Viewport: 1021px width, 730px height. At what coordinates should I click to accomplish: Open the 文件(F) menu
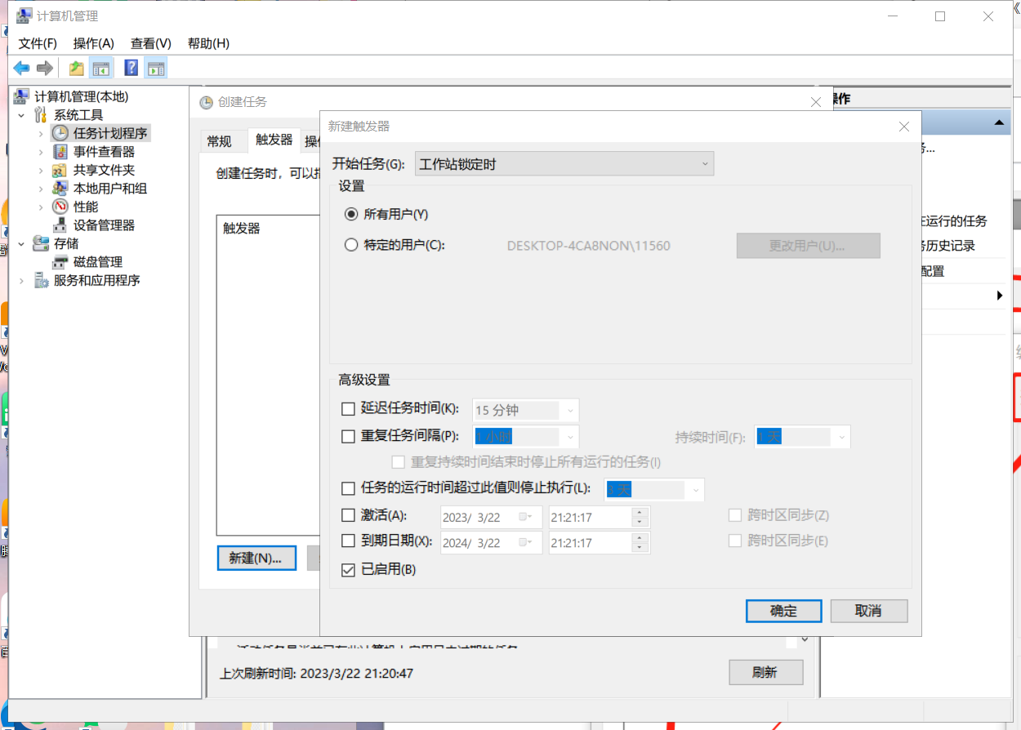38,43
